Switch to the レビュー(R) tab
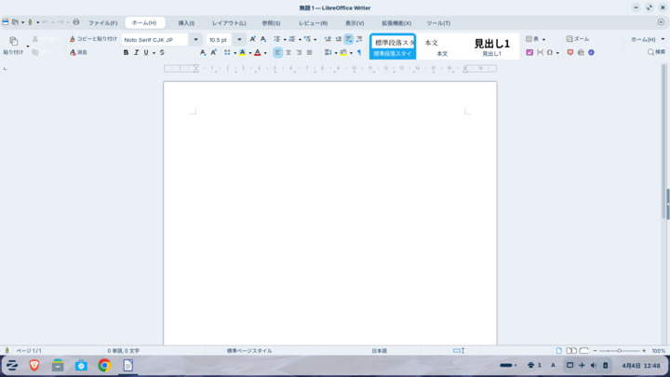This screenshot has height=377, width=670. [314, 23]
